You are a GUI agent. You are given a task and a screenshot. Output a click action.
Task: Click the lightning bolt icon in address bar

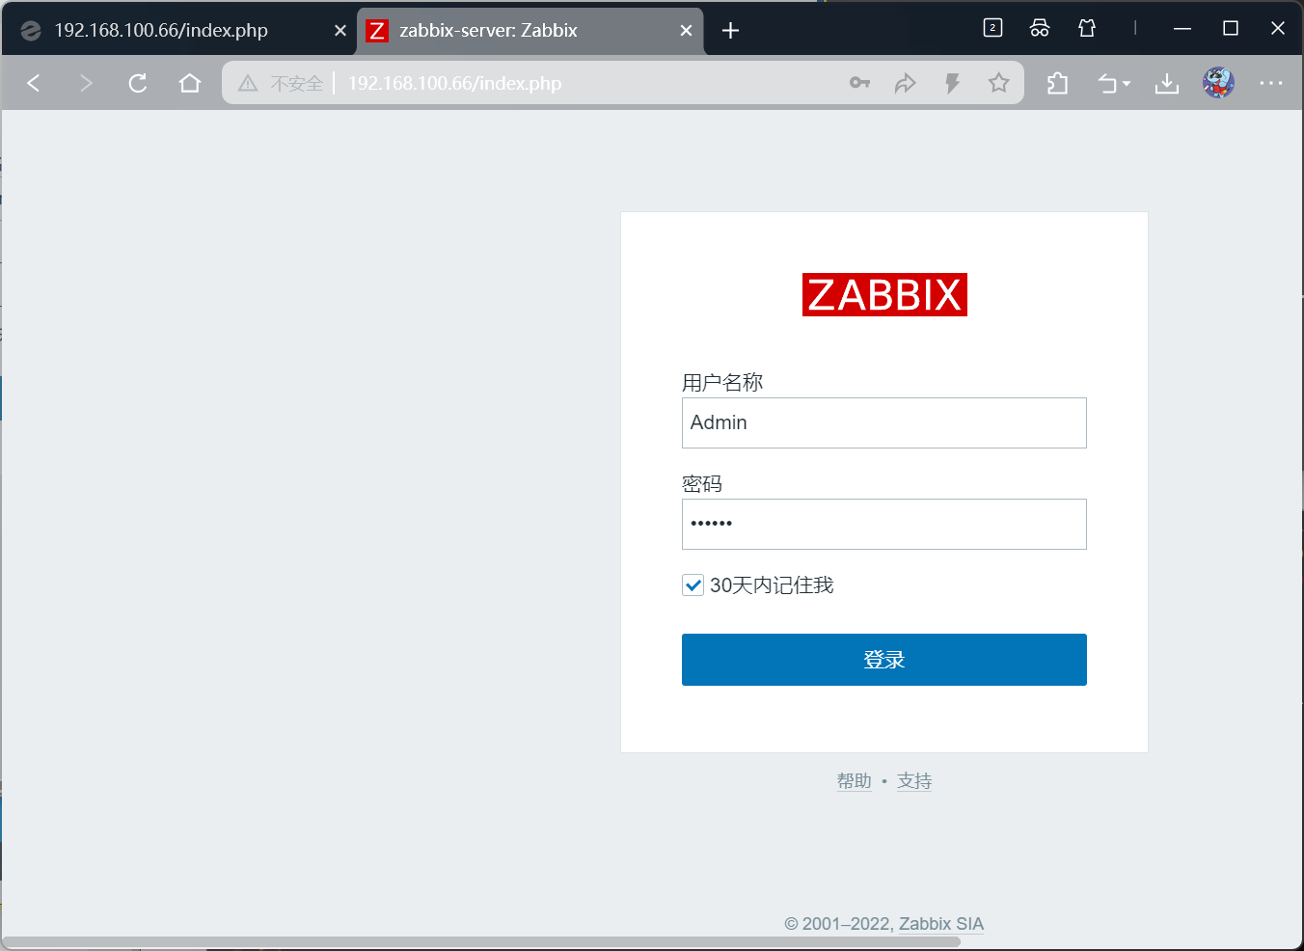(x=952, y=83)
